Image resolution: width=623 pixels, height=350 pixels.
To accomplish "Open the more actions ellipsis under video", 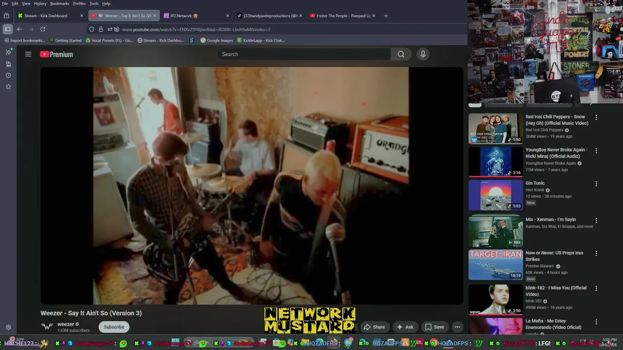I will [458, 327].
